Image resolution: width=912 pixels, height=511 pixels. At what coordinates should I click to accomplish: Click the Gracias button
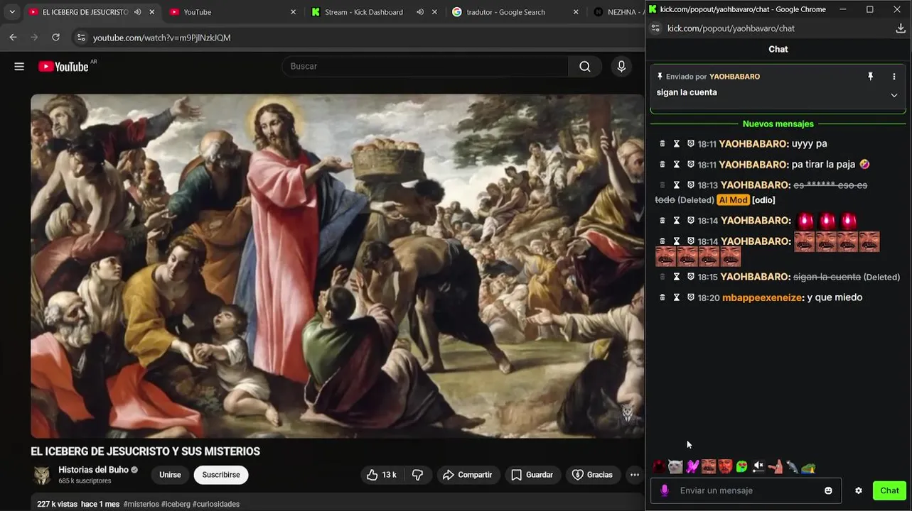click(593, 475)
